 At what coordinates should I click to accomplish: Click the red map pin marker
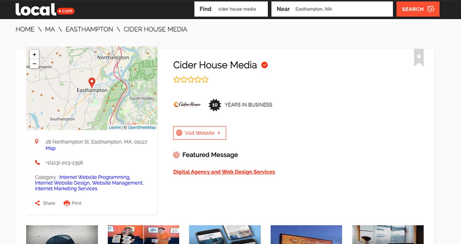[92, 82]
